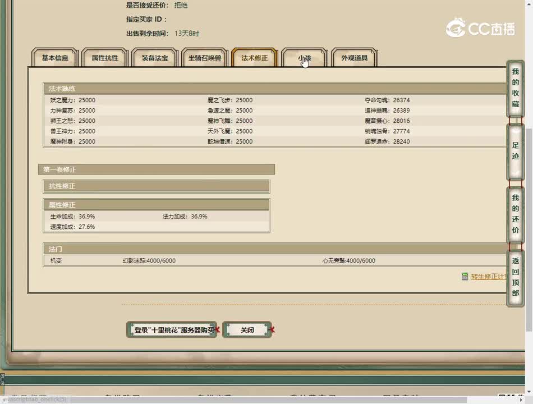Screen dimensions: 533x404
Task: Click the active 法术修正 tab
Action: pos(255,58)
